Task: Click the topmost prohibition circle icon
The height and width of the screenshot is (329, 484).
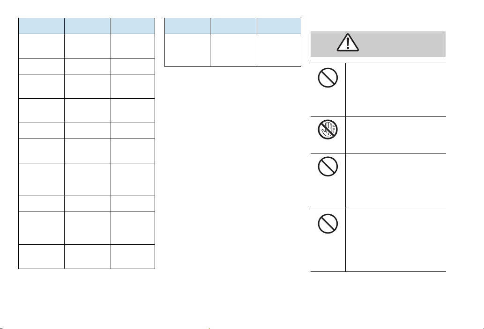Action: tap(328, 78)
